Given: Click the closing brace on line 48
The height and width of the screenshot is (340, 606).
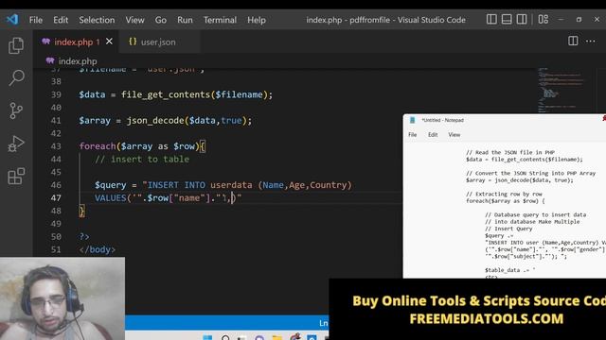Looking at the screenshot, I should pos(81,211).
